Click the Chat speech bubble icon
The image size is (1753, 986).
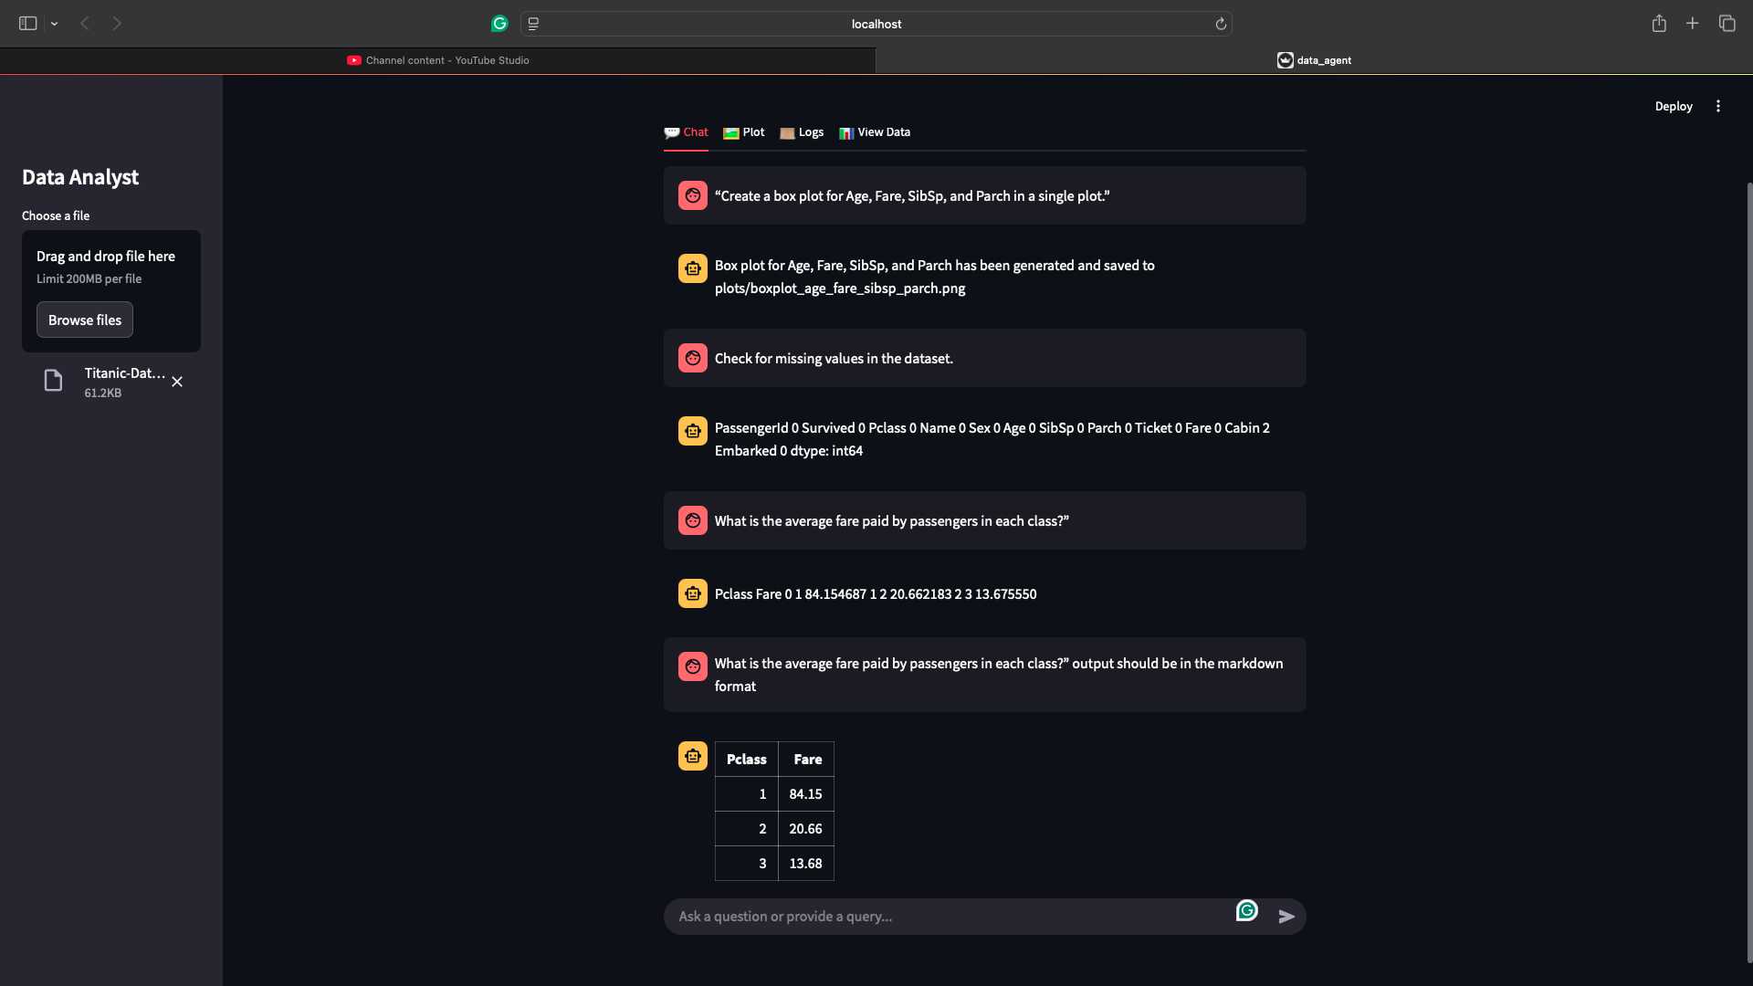[x=671, y=132]
